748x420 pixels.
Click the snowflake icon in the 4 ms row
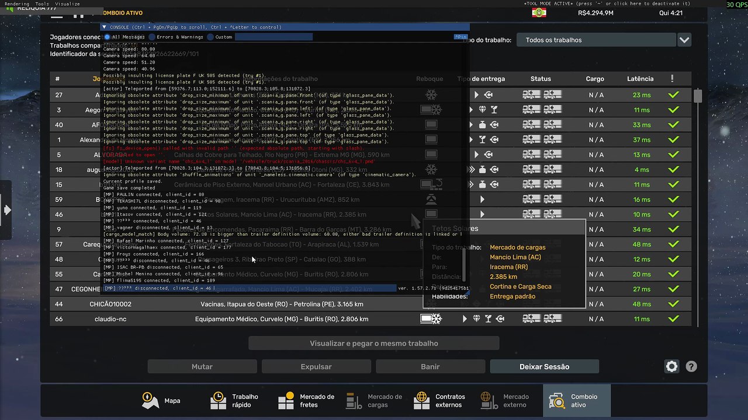pos(431,170)
